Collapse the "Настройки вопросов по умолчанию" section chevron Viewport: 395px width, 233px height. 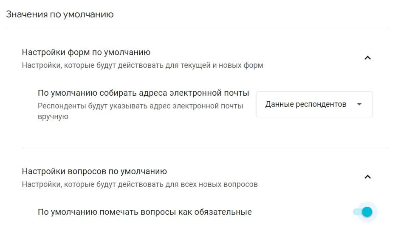[368, 177]
